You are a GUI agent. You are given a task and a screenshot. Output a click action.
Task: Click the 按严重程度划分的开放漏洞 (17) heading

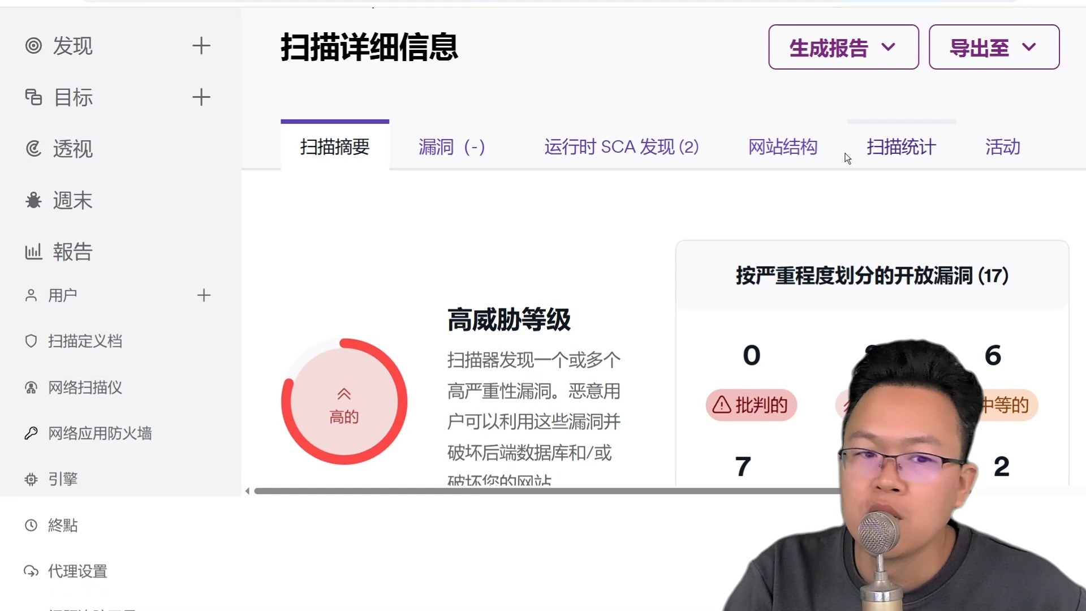pos(872,276)
